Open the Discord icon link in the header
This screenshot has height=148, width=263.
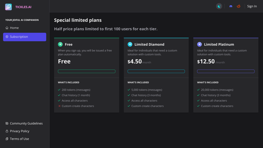(231, 6)
